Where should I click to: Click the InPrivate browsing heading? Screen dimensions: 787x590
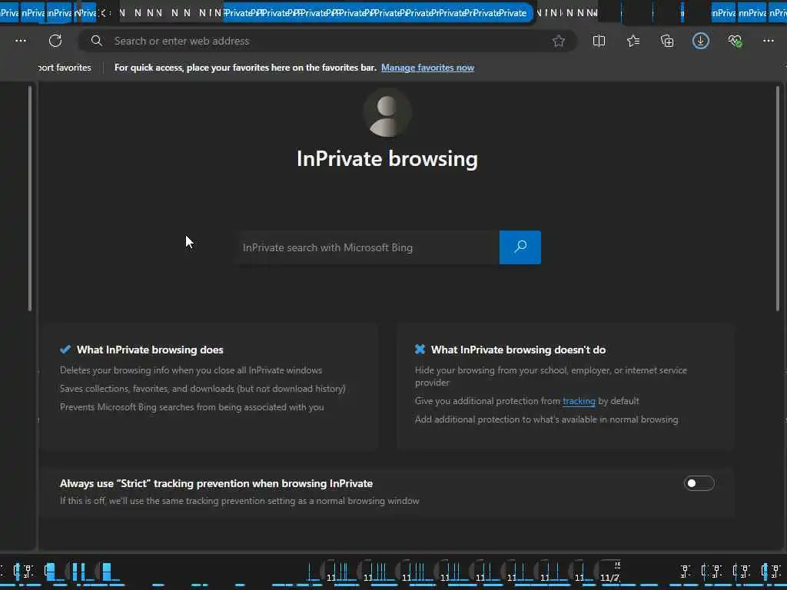(387, 158)
